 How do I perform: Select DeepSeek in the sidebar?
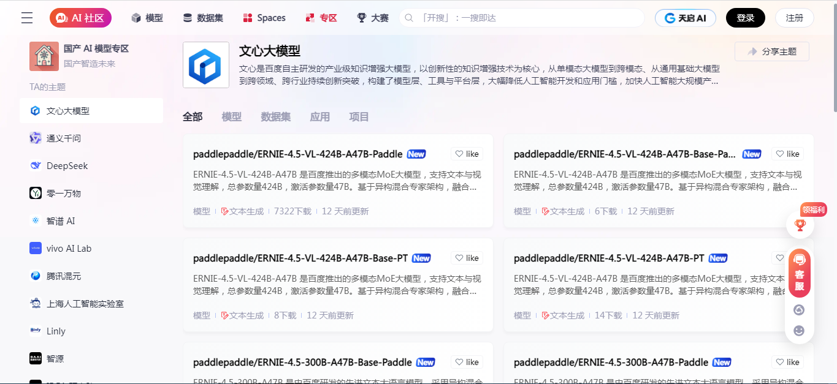click(x=91, y=166)
